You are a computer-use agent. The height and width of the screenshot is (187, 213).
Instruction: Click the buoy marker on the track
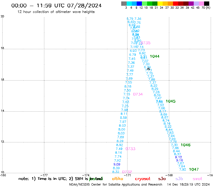[x=148, y=69]
